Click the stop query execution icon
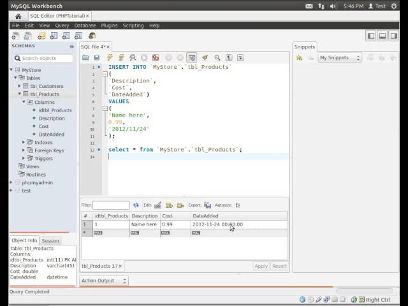The image size is (408, 306). pyautogui.click(x=144, y=57)
